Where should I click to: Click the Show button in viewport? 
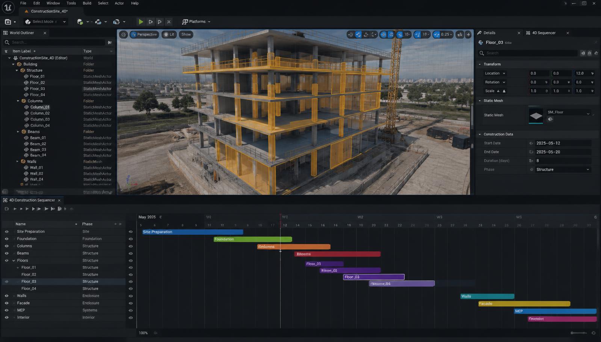pos(186,34)
